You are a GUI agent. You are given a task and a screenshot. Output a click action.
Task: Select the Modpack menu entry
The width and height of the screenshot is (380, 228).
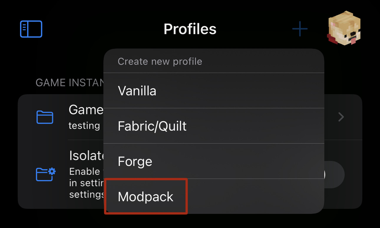[146, 197]
